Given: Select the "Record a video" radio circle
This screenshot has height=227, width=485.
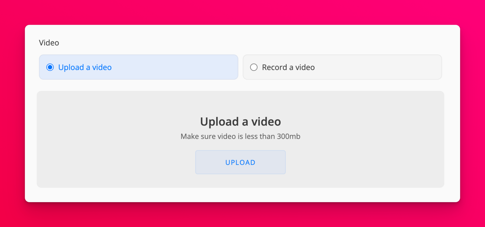Looking at the screenshot, I should coord(254,67).
